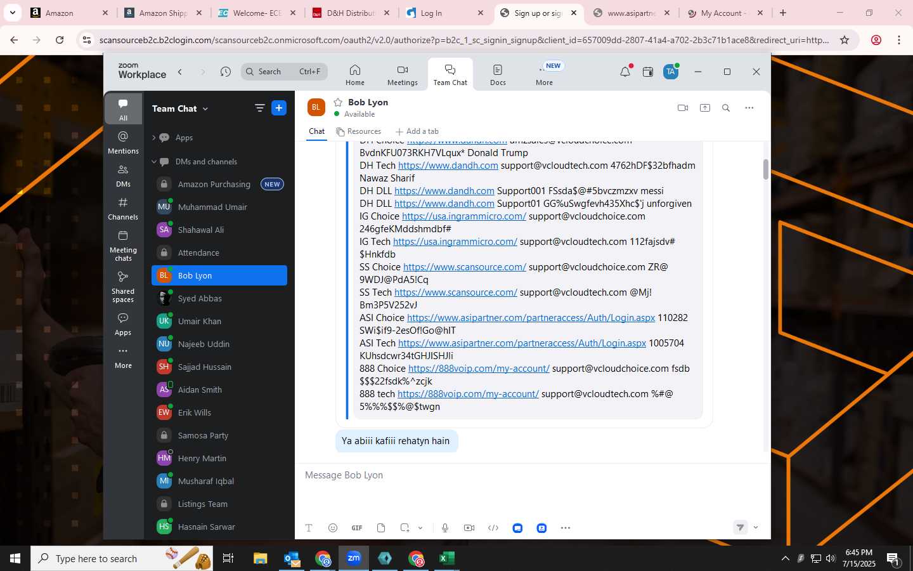Open the Listings Team channel
Viewport: 913px width, 571px height.
[x=219, y=504]
